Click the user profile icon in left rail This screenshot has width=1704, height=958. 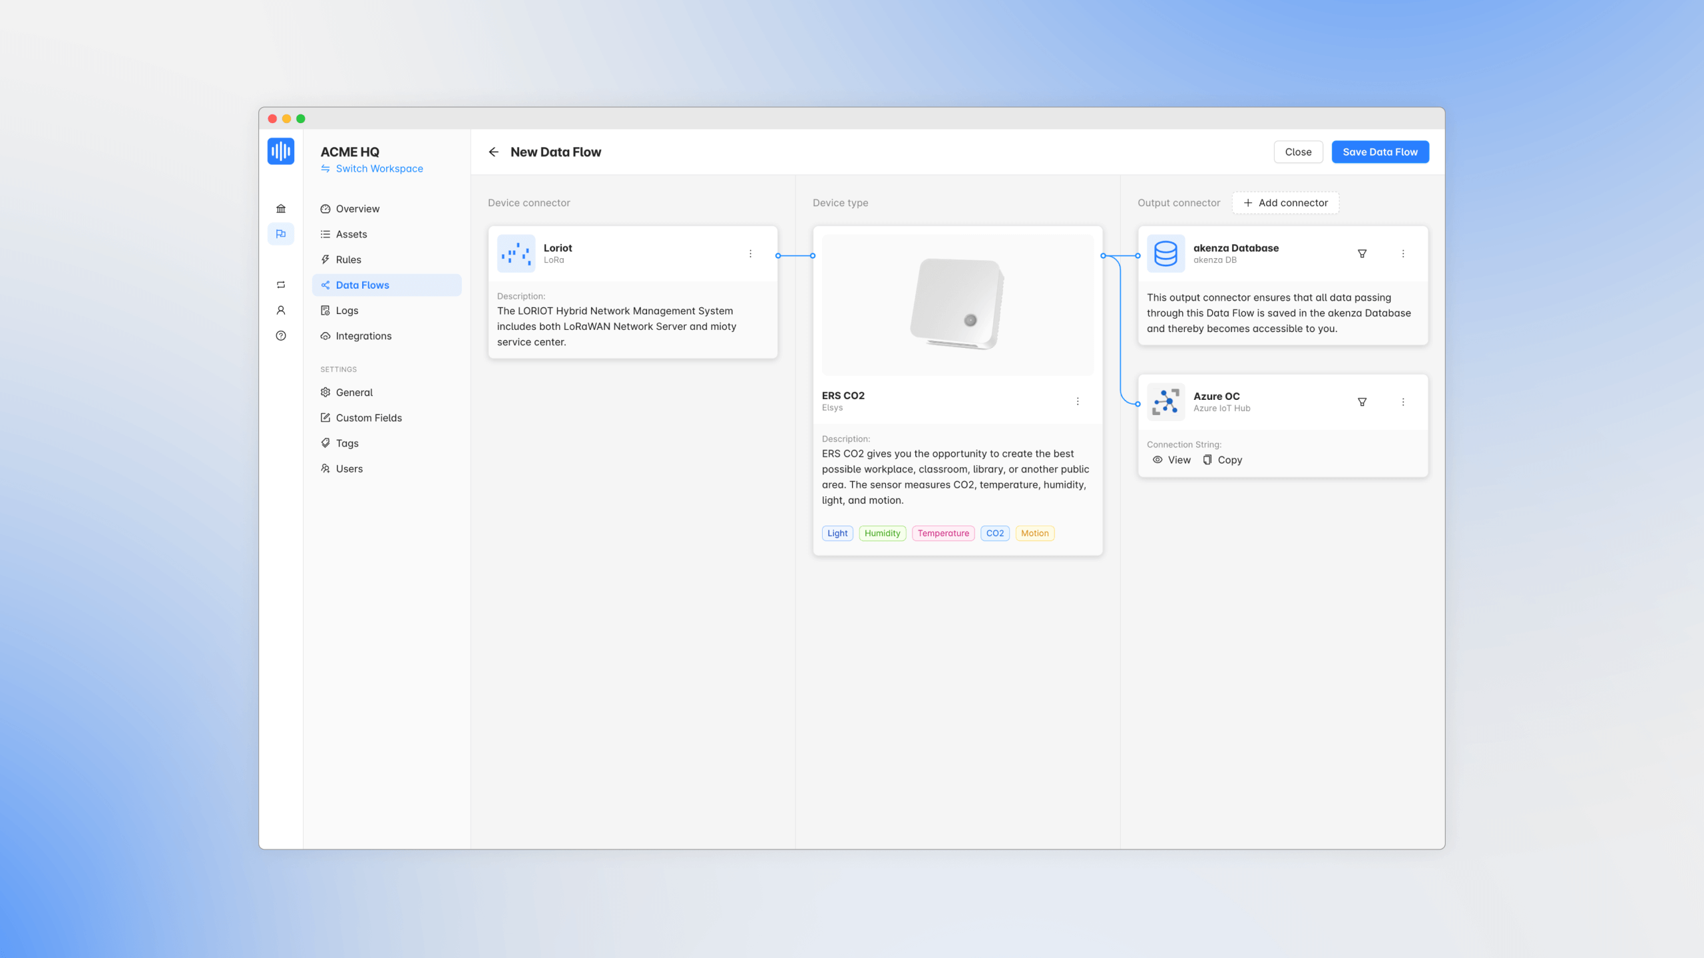pos(280,310)
